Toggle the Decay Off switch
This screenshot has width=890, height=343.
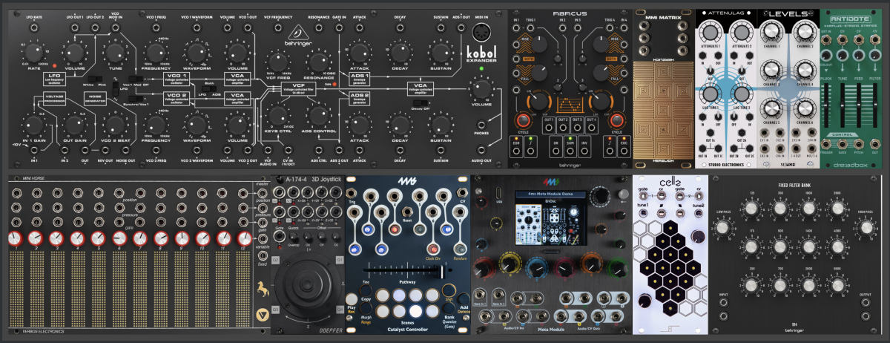pos(421,103)
